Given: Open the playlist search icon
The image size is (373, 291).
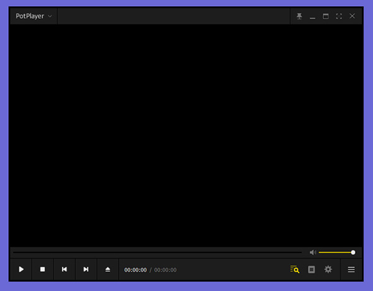Looking at the screenshot, I should coord(295,269).
